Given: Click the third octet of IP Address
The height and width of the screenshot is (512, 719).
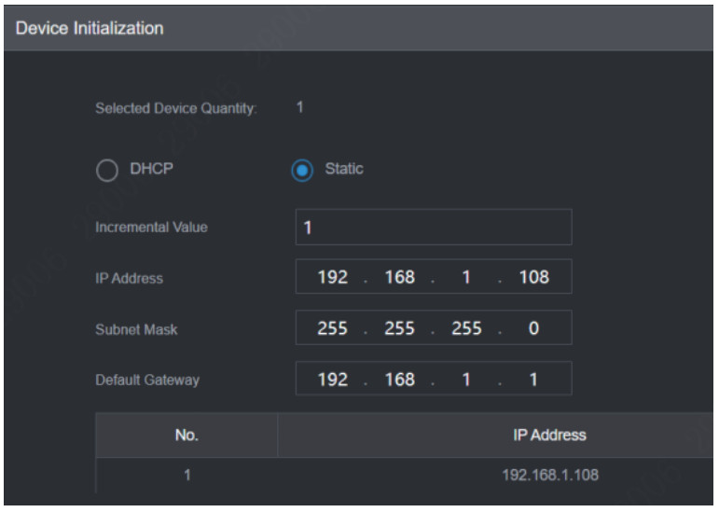Looking at the screenshot, I should pos(466,278).
